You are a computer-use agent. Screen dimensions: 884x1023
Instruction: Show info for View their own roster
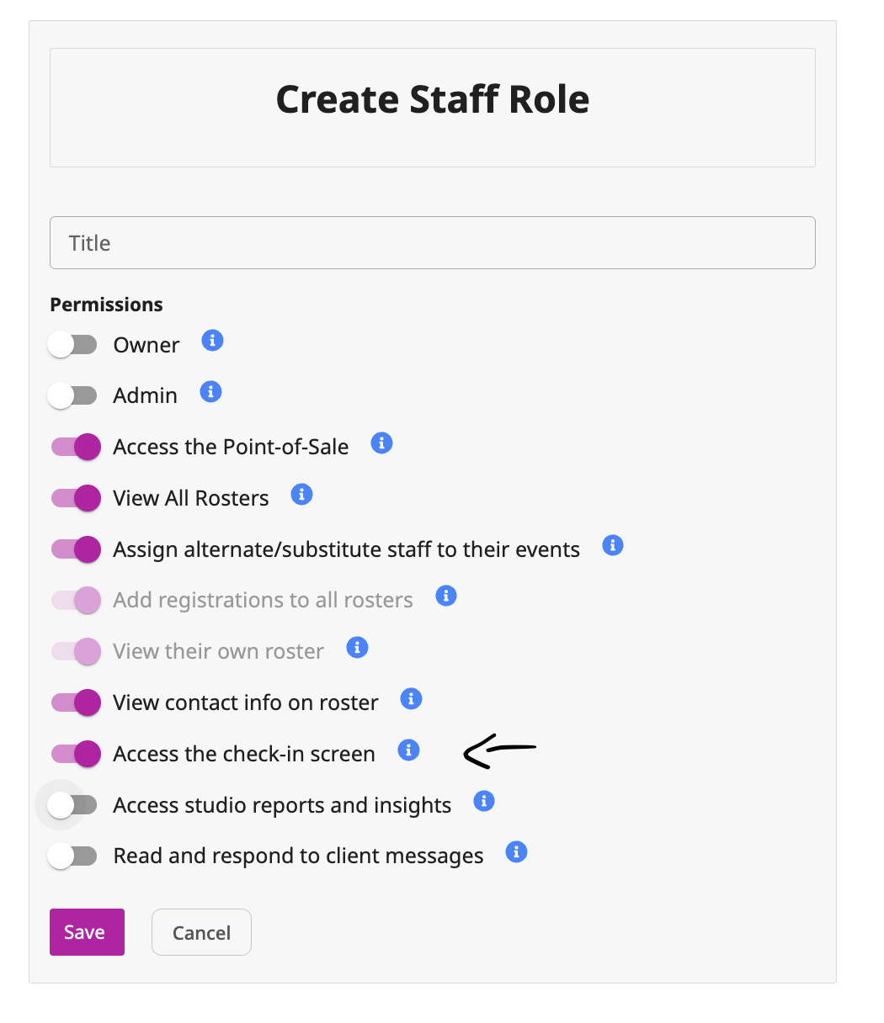pos(357,647)
